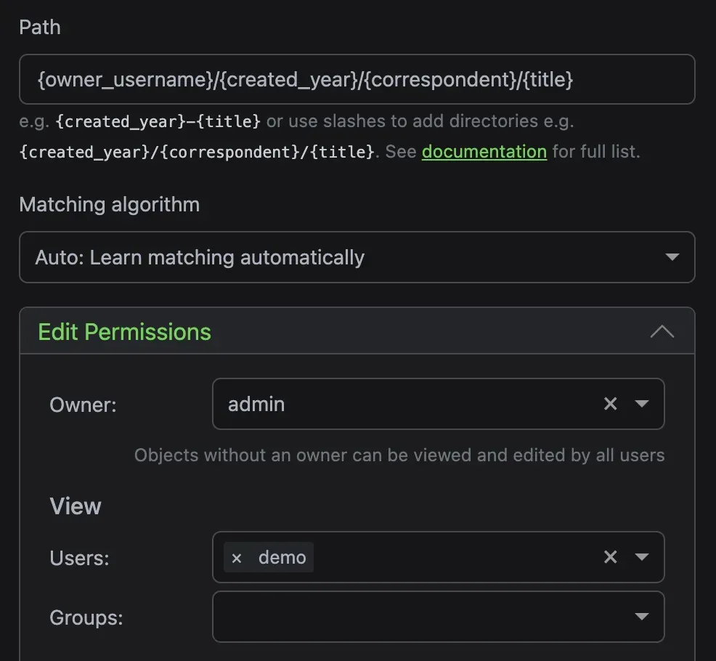716x661 pixels.
Task: Click the Owner field showing admin
Action: coord(439,404)
